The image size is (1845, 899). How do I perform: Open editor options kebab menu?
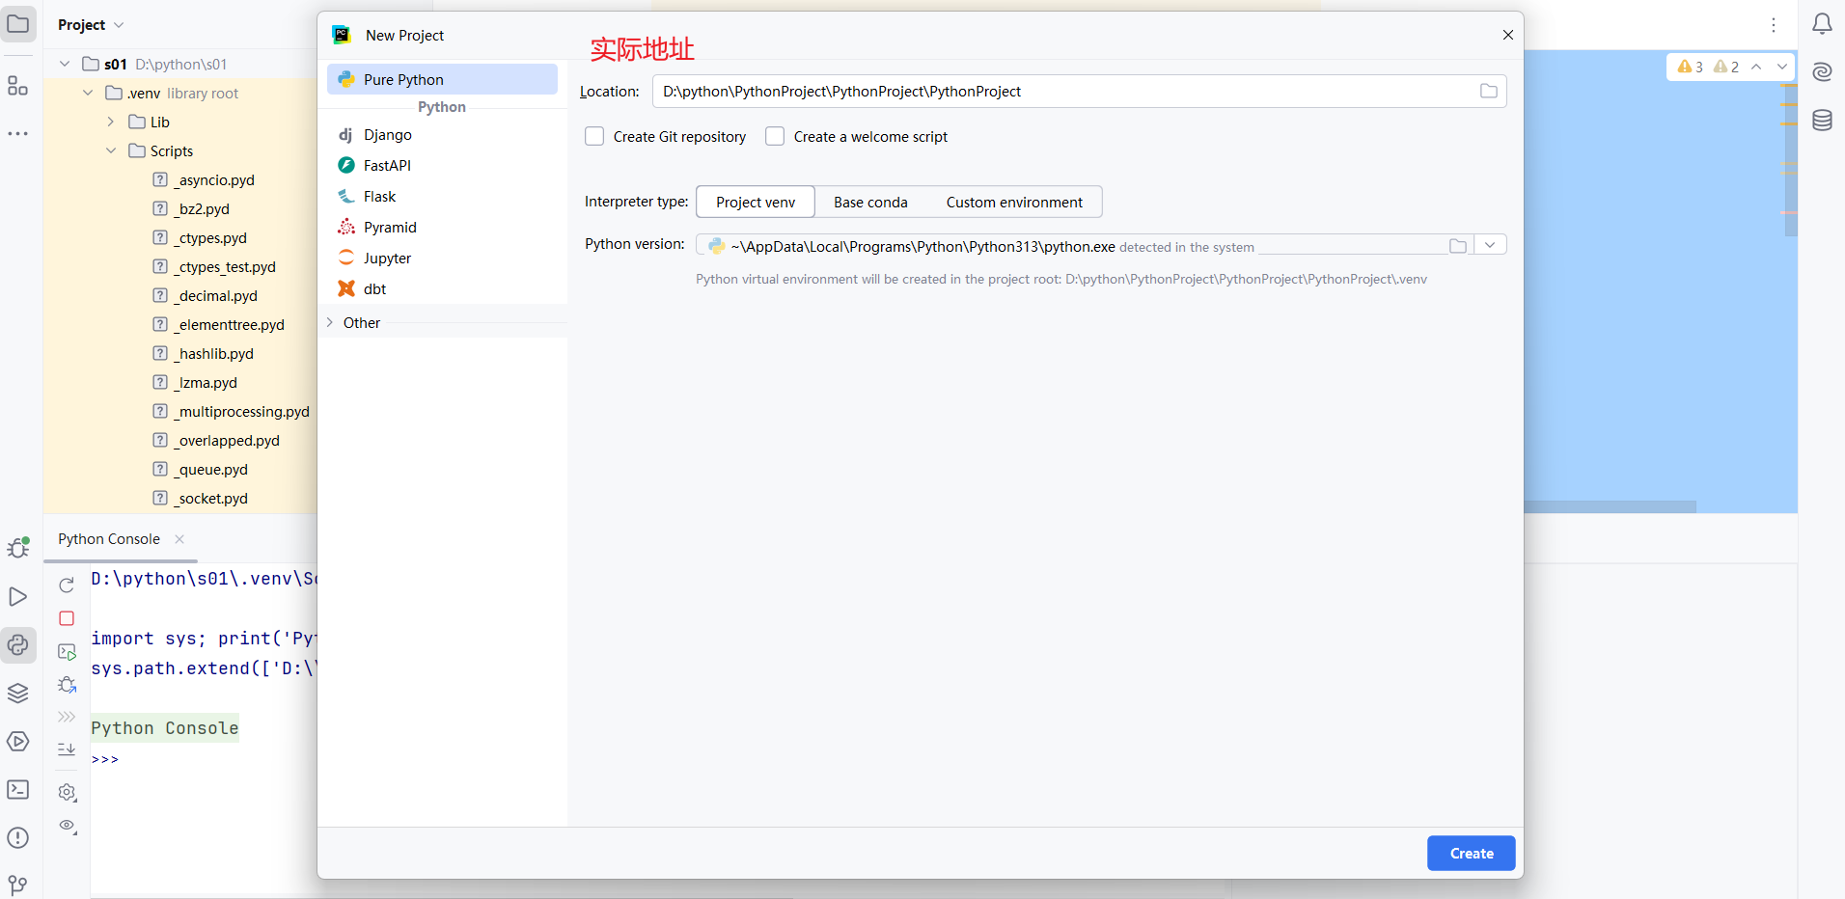click(x=1774, y=25)
